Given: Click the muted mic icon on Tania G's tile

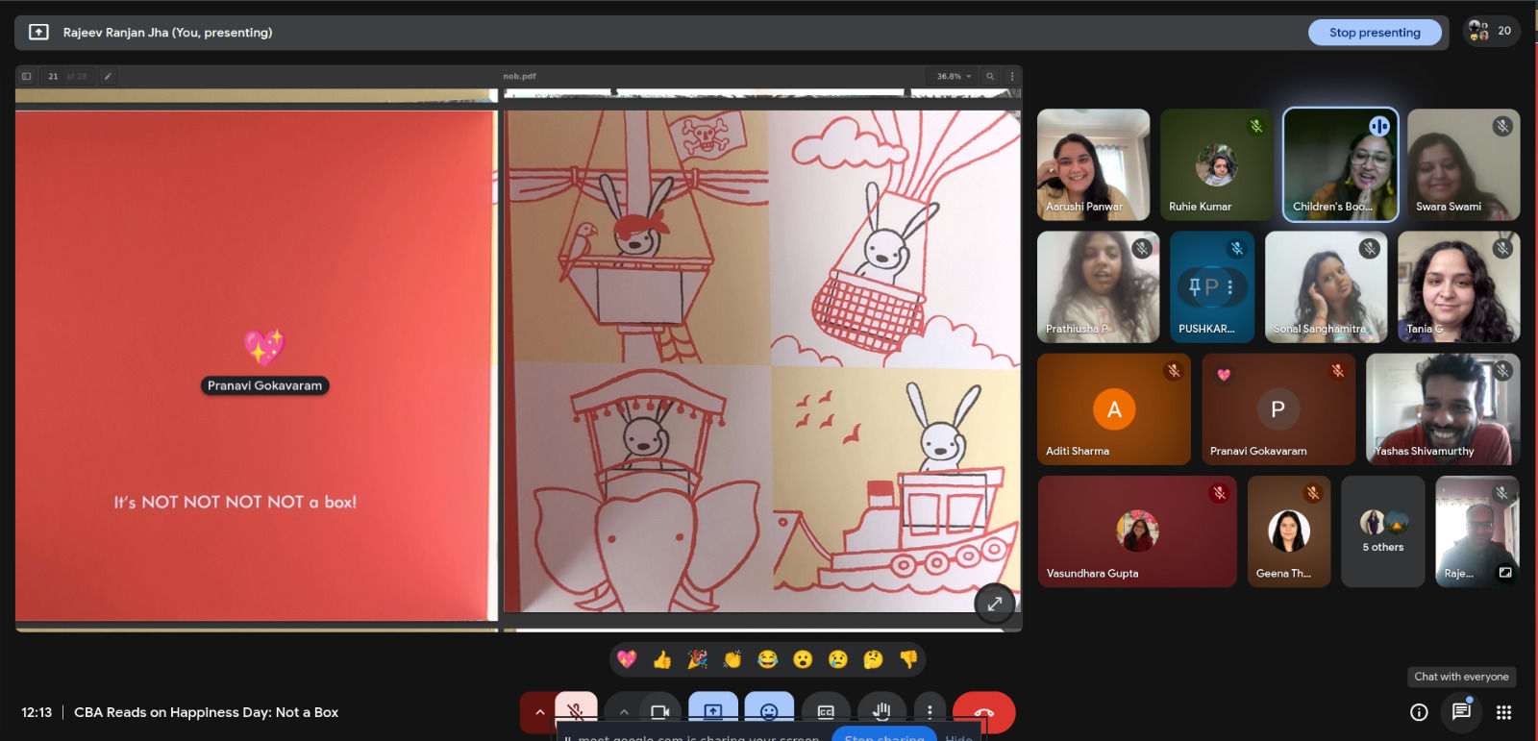Looking at the screenshot, I should point(1502,248).
